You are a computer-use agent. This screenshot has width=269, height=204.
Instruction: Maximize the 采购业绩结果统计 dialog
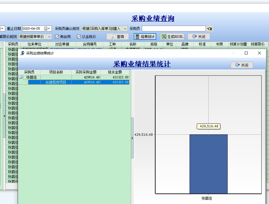246,53
